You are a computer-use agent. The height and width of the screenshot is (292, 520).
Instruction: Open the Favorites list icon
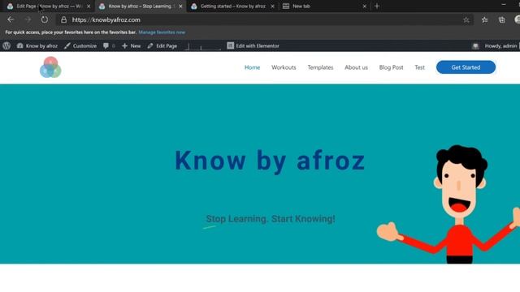coord(484,19)
